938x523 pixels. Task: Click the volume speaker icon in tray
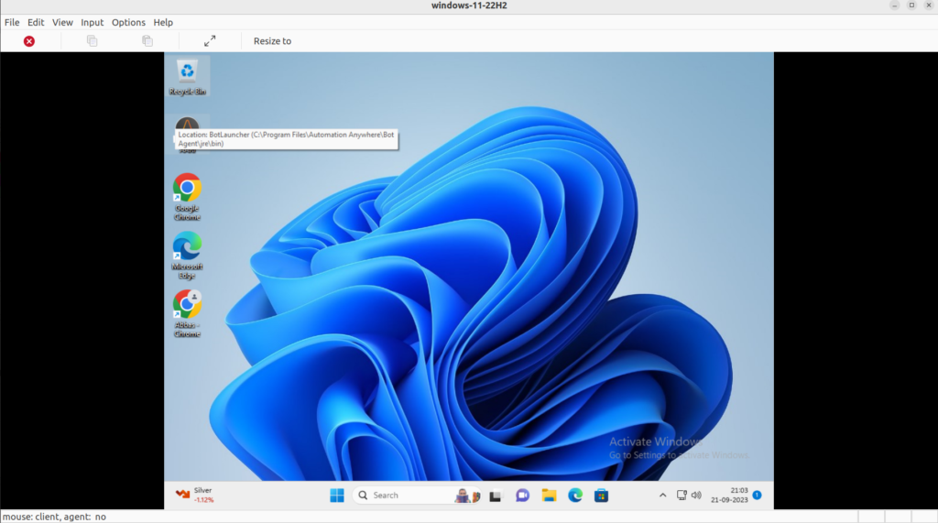[696, 496]
